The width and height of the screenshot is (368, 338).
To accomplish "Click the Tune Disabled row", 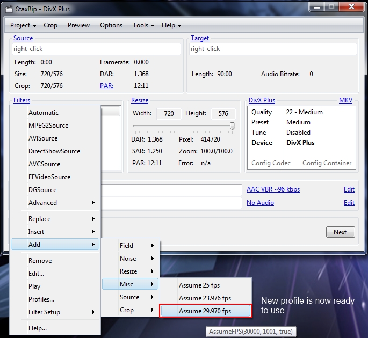I will click(x=301, y=133).
